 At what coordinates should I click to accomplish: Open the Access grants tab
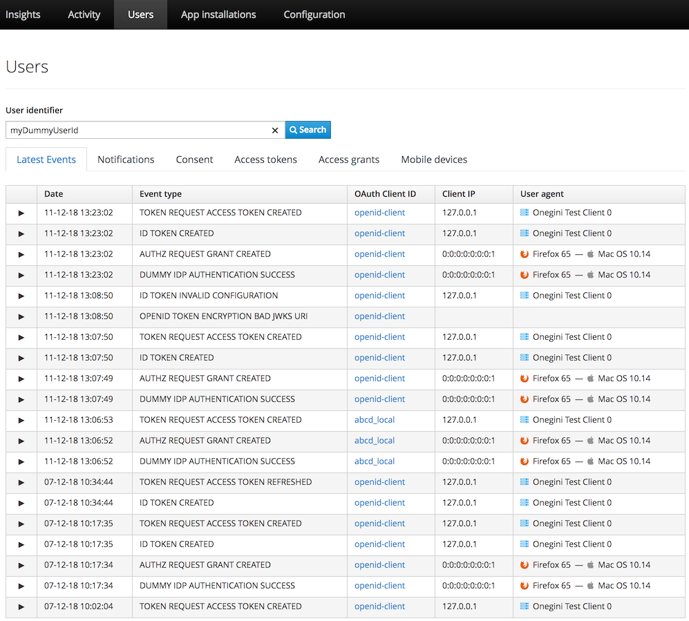coord(349,160)
